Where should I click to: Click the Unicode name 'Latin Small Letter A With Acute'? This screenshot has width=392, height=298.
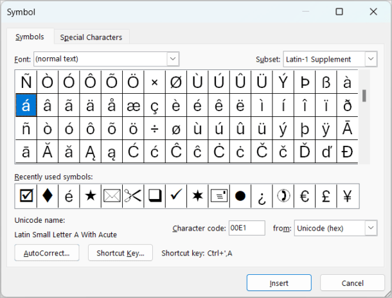66,234
